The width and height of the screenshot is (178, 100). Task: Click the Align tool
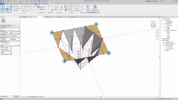(66, 6)
